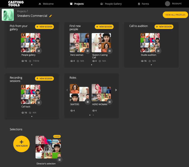This screenshot has height=167, width=189.
Task: Click the Director's selection label
Action: (x=46, y=164)
